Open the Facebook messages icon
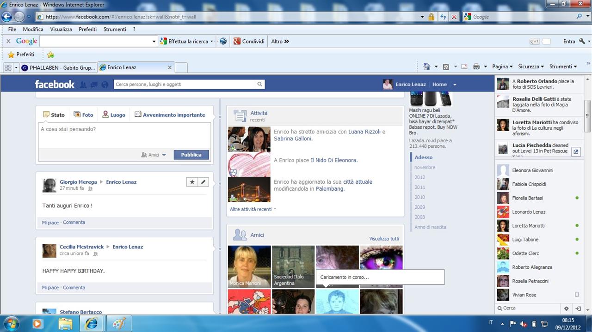The width and height of the screenshot is (592, 332). tap(94, 85)
